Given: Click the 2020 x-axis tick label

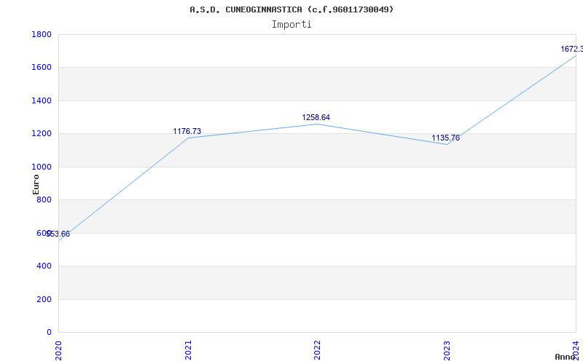Looking at the screenshot, I should pos(59,349).
